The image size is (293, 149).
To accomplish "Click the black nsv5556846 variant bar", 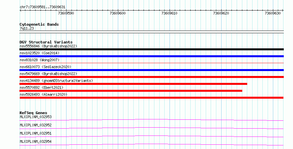I will click(x=151, y=49).
